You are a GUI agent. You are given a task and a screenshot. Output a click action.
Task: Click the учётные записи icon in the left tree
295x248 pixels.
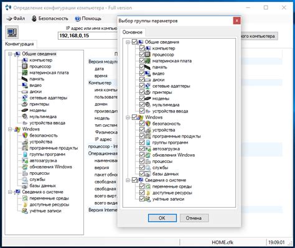(25, 211)
